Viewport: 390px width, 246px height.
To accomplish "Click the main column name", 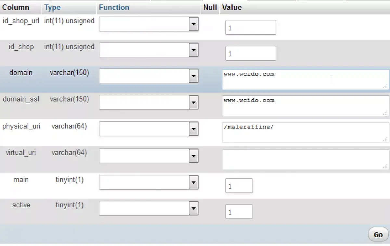I will click(x=21, y=179).
